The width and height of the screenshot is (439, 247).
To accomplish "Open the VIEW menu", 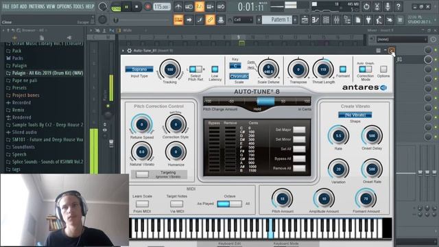I will 51,6.
